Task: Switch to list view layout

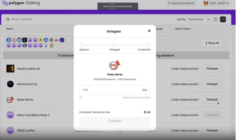Action: click(223, 19)
